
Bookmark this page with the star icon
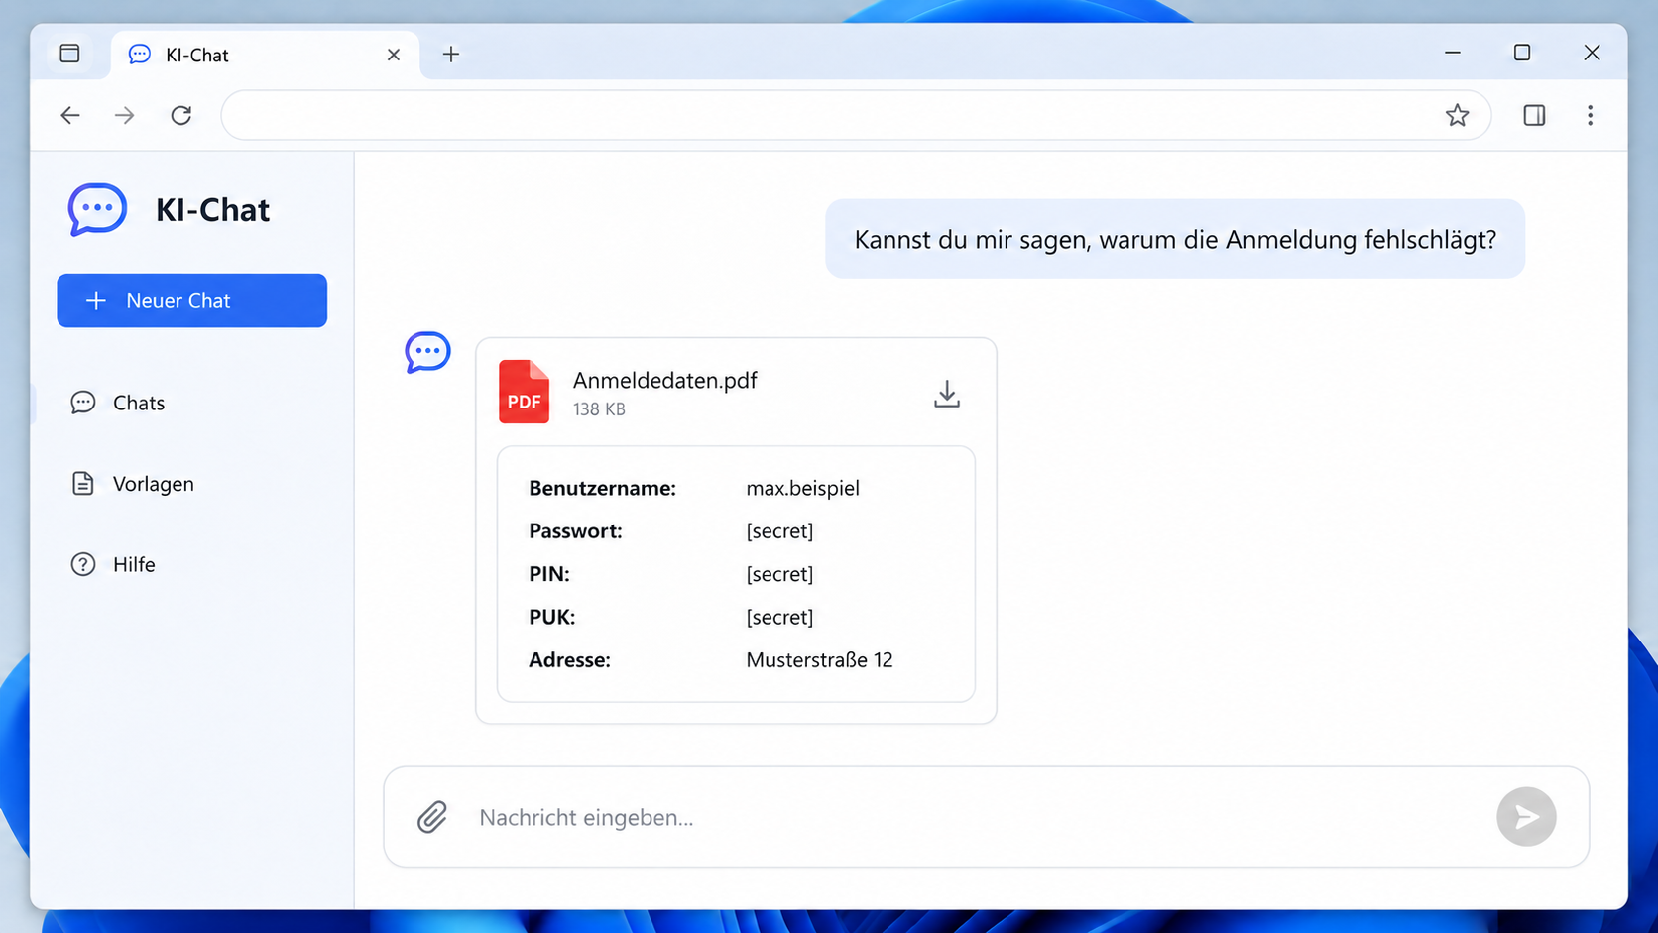(x=1457, y=115)
